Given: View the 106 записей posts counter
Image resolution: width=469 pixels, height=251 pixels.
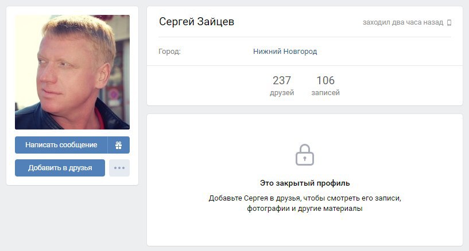Looking at the screenshot, I should point(325,85).
